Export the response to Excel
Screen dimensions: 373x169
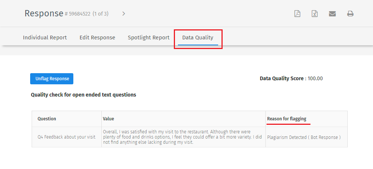(x=315, y=14)
